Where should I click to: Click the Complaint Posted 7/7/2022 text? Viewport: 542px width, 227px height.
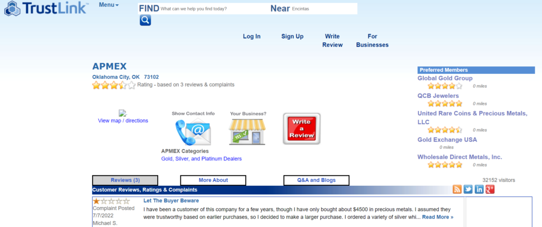pyautogui.click(x=114, y=212)
